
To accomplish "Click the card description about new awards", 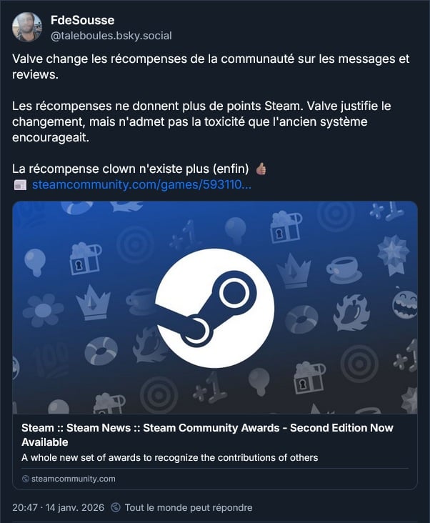I will click(170, 457).
